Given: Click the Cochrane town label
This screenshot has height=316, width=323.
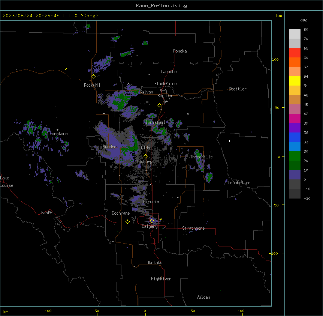Looking at the screenshot, I should [121, 213].
